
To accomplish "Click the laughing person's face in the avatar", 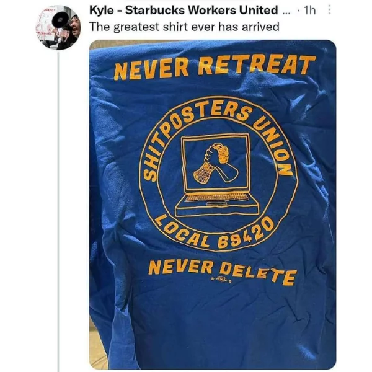I will 76,27.
